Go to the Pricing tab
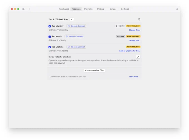Image resolution: width=189 pixels, height=140 pixels. (x=101, y=9)
